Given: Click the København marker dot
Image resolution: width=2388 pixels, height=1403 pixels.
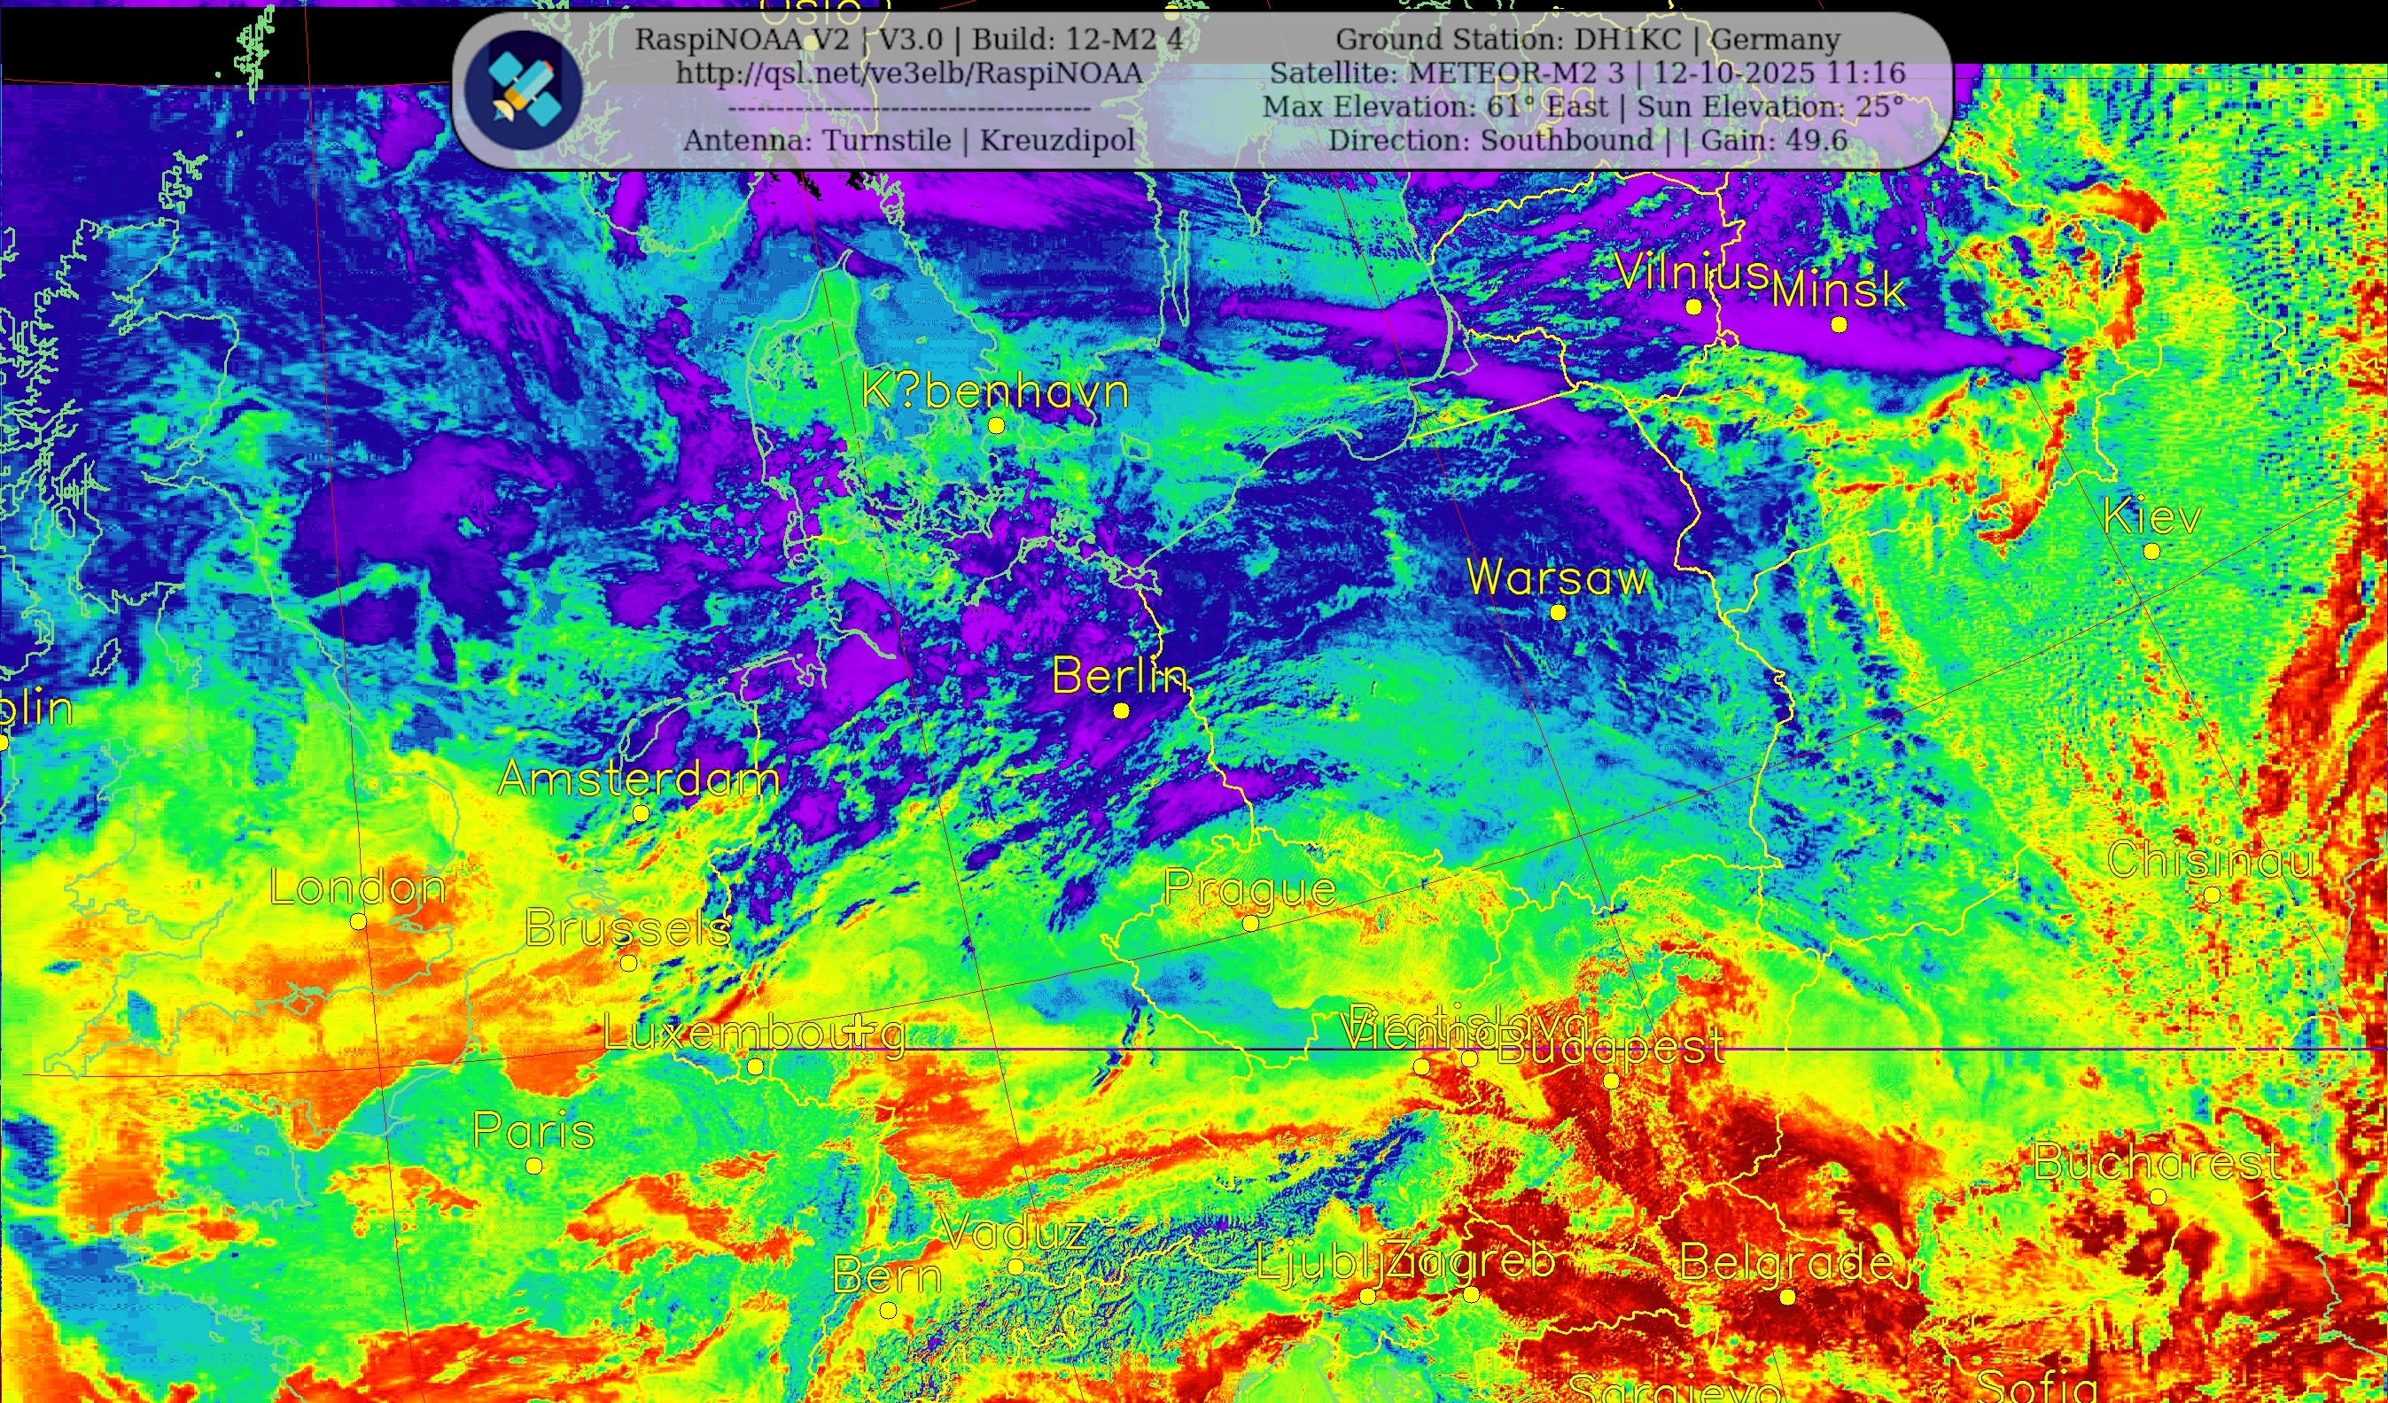Looking at the screenshot, I should click(x=996, y=426).
